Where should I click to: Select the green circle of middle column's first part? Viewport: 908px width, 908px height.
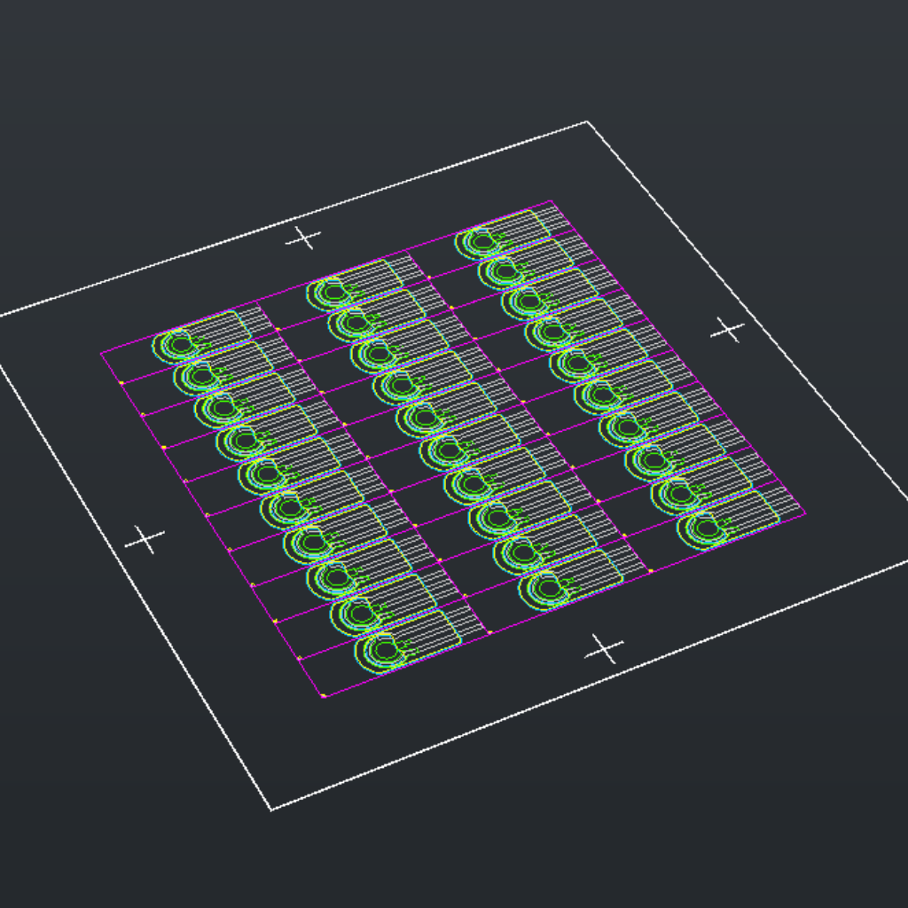pyautogui.click(x=332, y=291)
